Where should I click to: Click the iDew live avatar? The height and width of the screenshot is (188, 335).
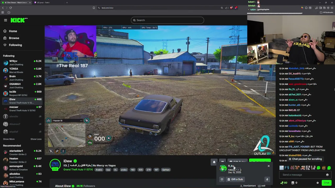click(55, 165)
